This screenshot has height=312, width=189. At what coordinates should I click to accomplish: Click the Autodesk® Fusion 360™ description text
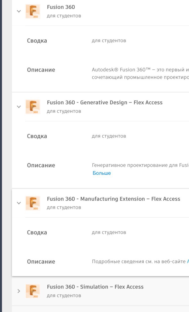point(140,73)
